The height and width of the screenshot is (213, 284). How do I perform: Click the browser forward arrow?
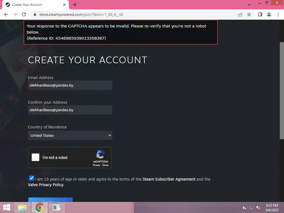tap(15, 14)
